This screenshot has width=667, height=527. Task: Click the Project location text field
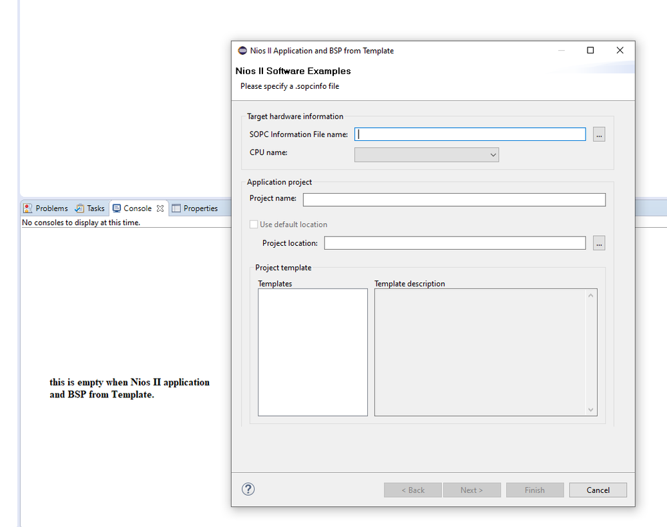[455, 243]
